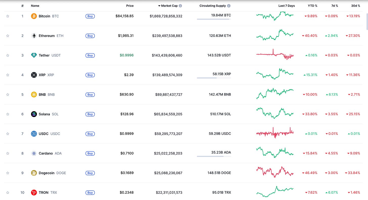Click the TRON logo icon
Viewport: 368px width, 200px height.
click(x=34, y=192)
